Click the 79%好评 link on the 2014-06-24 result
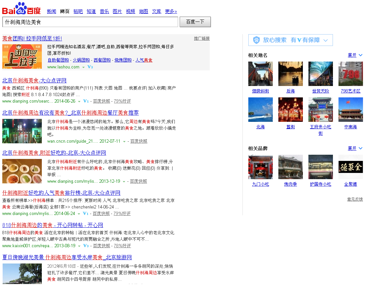379x285 pixels. click(x=122, y=213)
